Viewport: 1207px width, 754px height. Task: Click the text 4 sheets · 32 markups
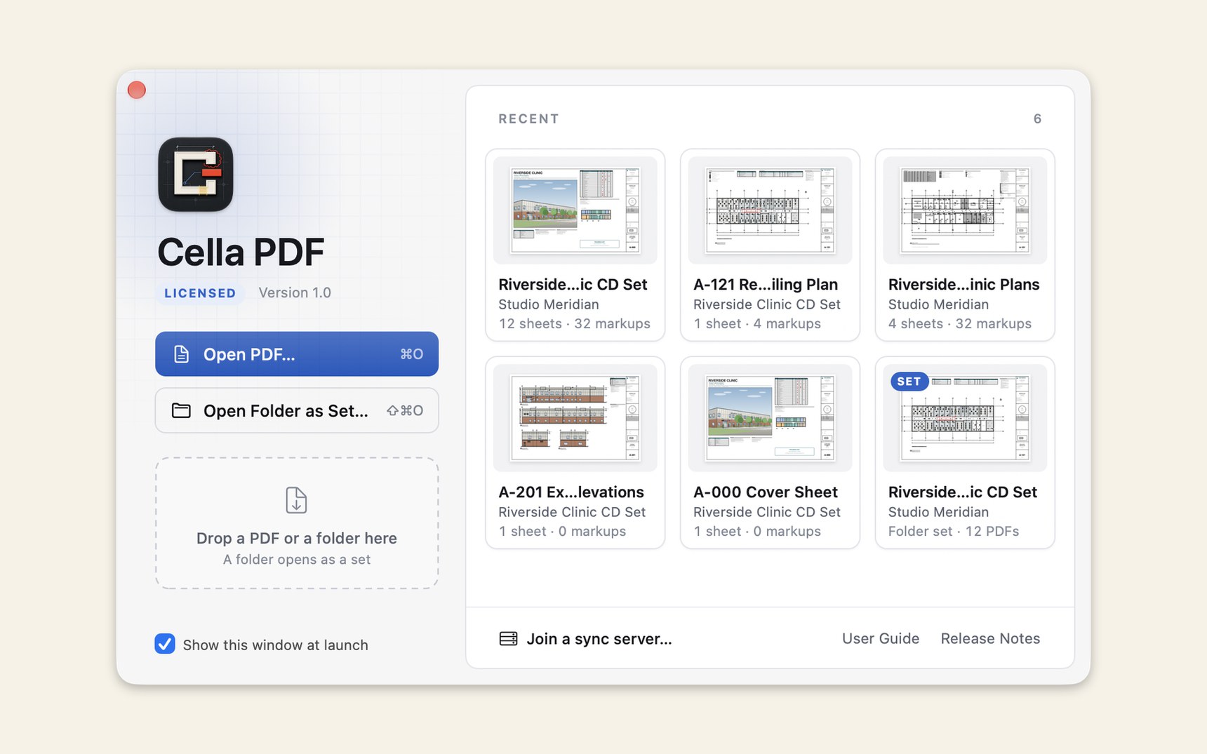point(960,323)
